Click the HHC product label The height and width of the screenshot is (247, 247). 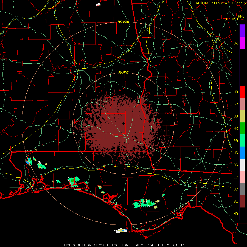(x=241, y=16)
